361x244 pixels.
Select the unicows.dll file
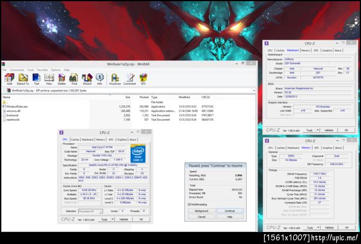click(13, 111)
